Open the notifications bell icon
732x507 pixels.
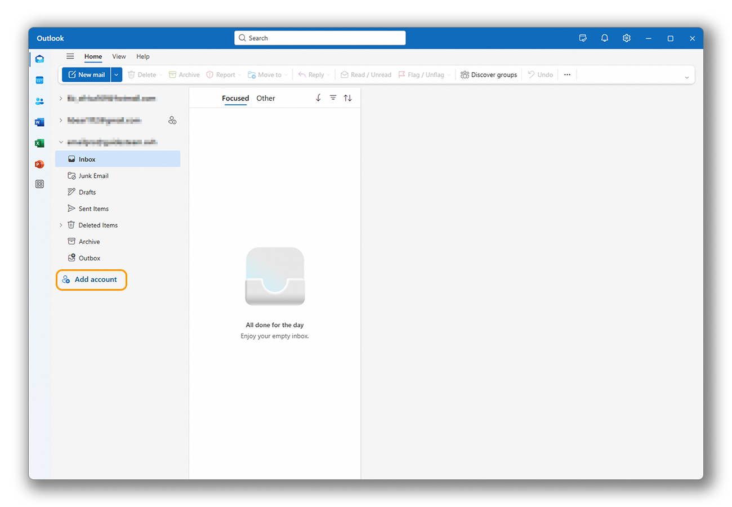click(605, 38)
